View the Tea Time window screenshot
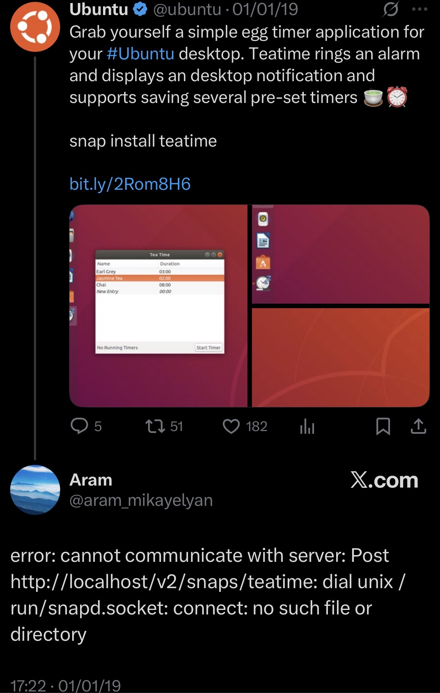 pyautogui.click(x=158, y=306)
